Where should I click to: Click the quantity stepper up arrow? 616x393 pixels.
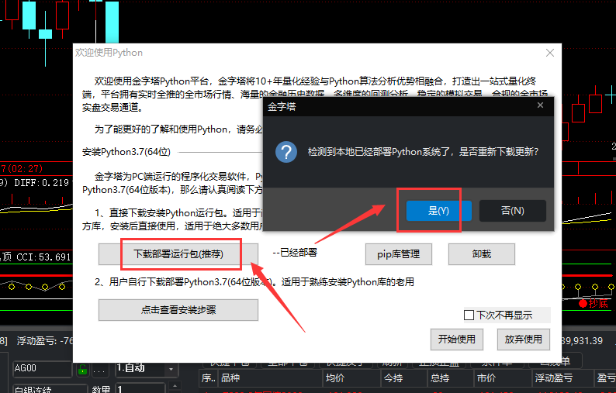coord(175,385)
